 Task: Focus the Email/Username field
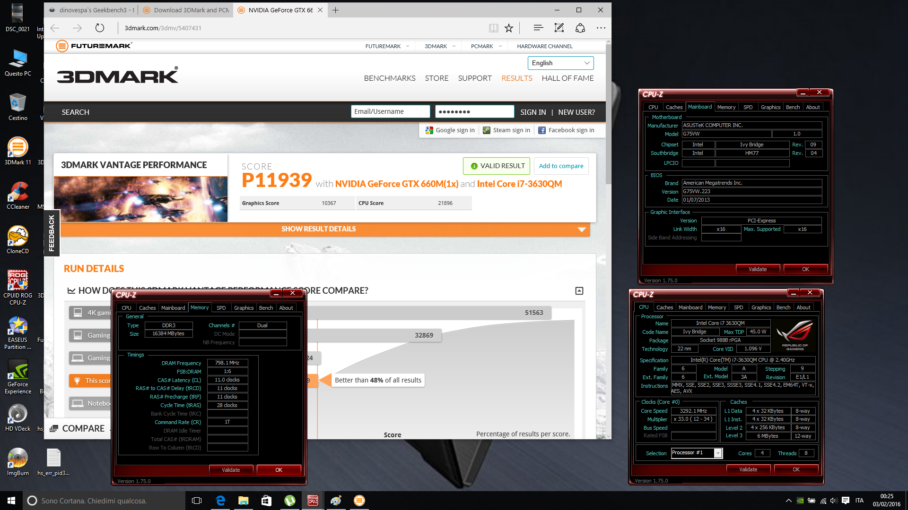pos(390,111)
